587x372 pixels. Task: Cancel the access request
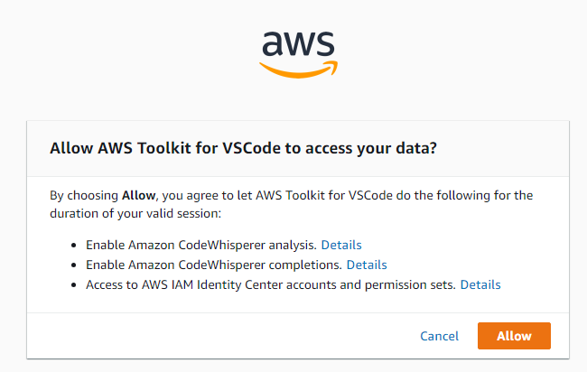point(439,336)
